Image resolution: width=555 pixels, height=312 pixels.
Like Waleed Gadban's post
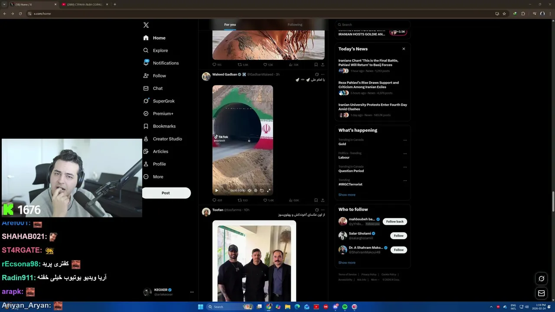pos(268,200)
